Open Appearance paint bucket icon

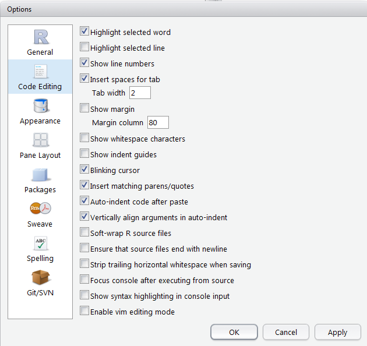[x=40, y=107]
